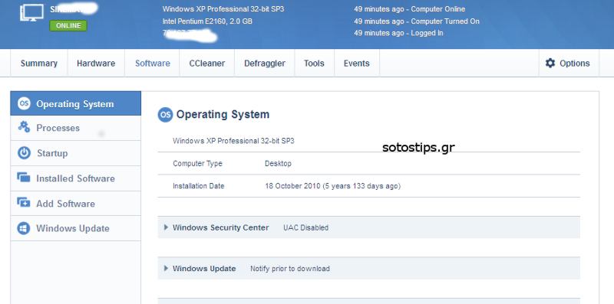This screenshot has width=614, height=304.
Task: Click the 'Computer Online' event line
Action: (x=410, y=9)
